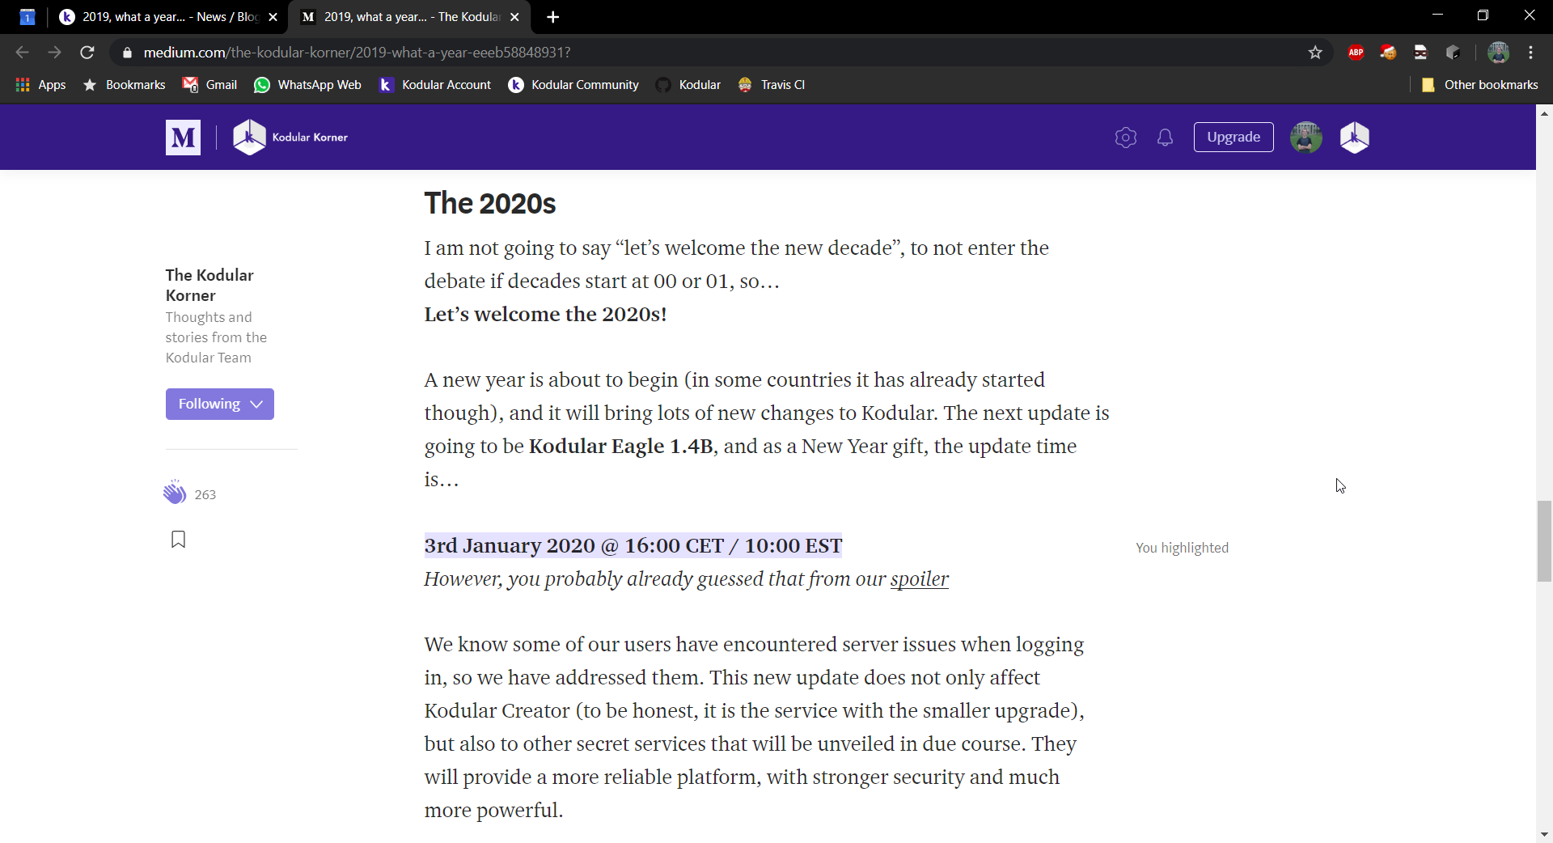Open the Adblock Plus extension
Viewport: 1553px width, 843px height.
pyautogui.click(x=1356, y=53)
